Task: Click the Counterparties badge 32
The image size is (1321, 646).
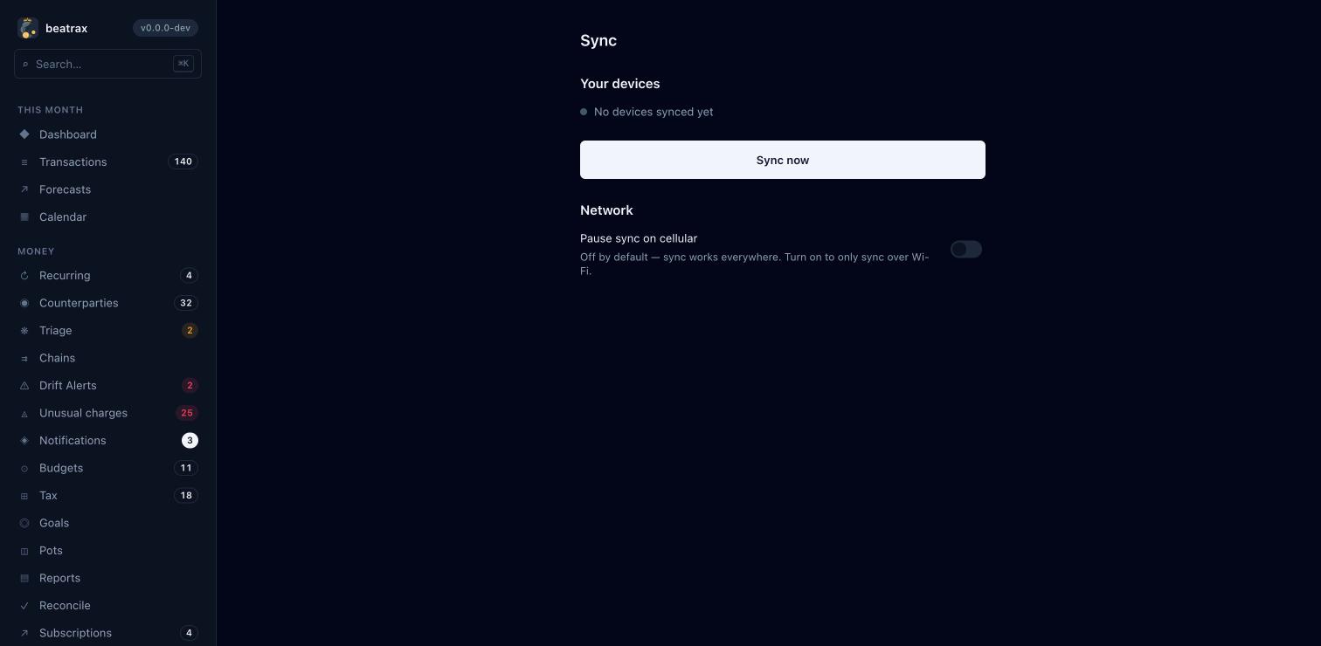Action: (185, 303)
